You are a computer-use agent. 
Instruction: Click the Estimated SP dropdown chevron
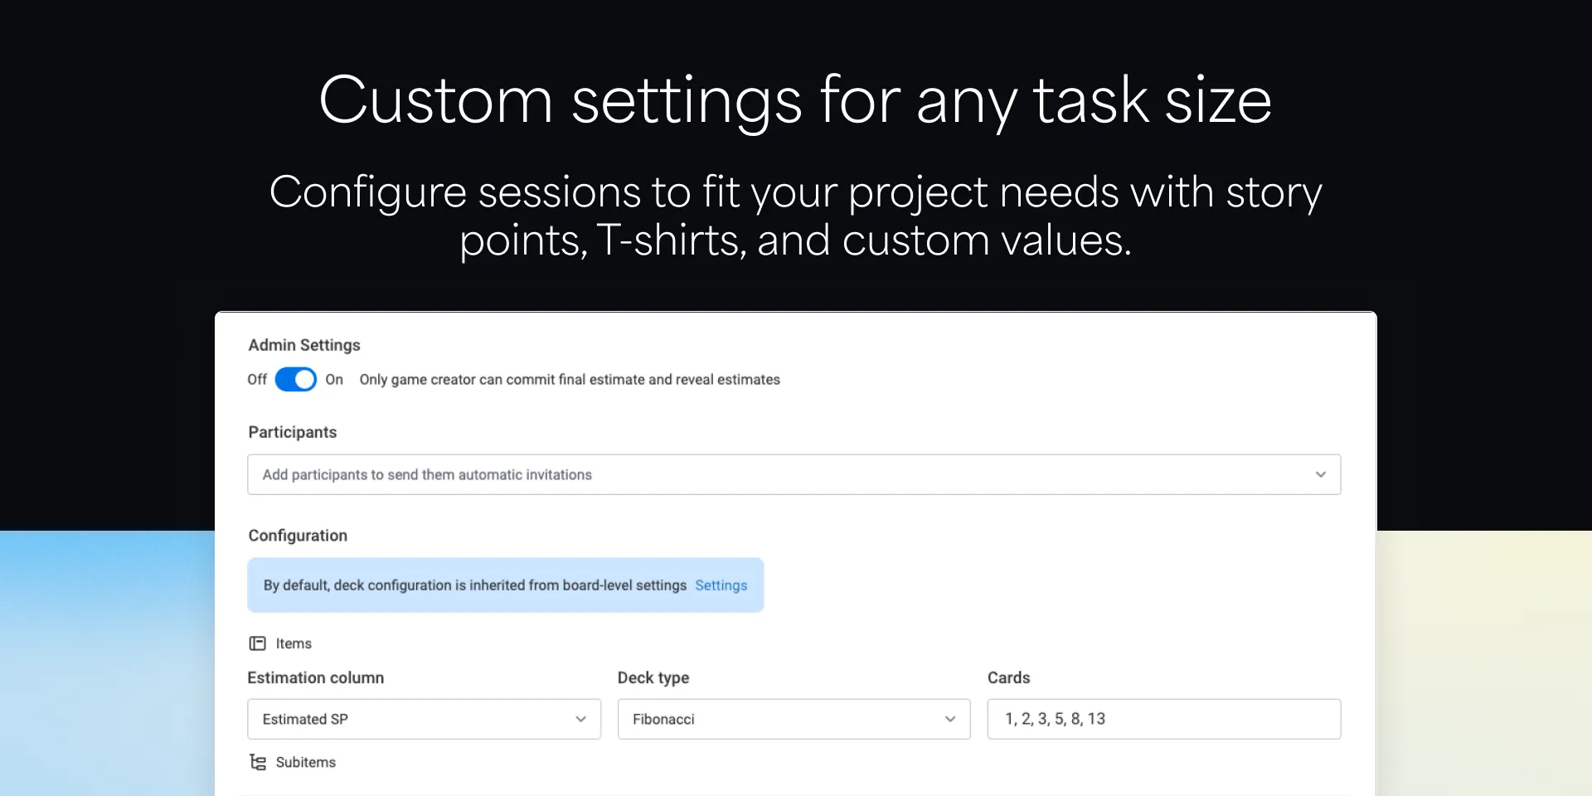[581, 719]
